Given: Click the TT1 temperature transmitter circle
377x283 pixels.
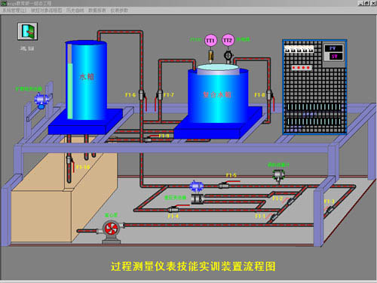Looking at the screenshot, I should tap(210, 41).
